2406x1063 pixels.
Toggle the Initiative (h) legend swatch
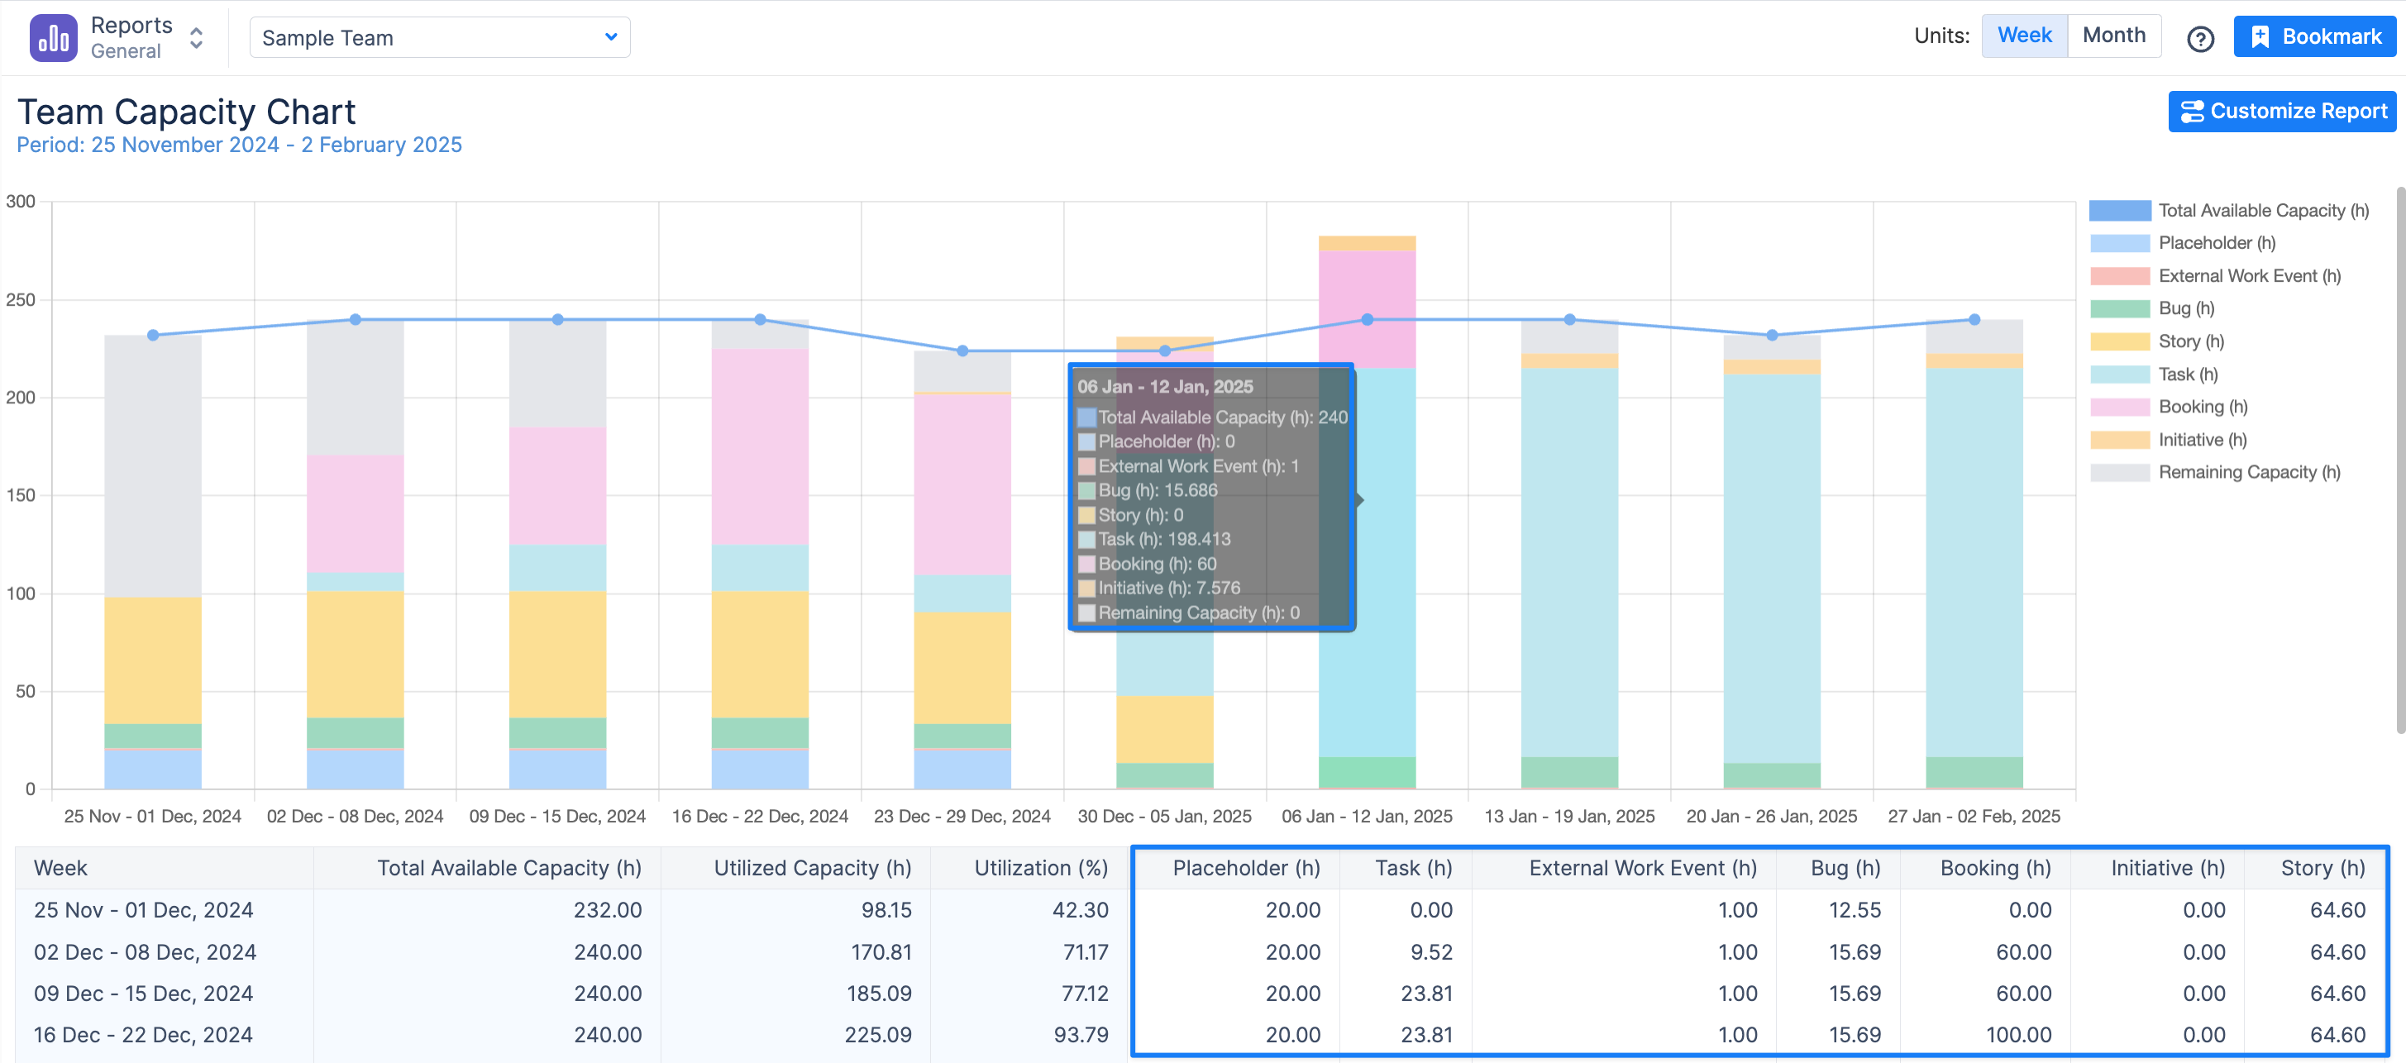coord(2119,440)
